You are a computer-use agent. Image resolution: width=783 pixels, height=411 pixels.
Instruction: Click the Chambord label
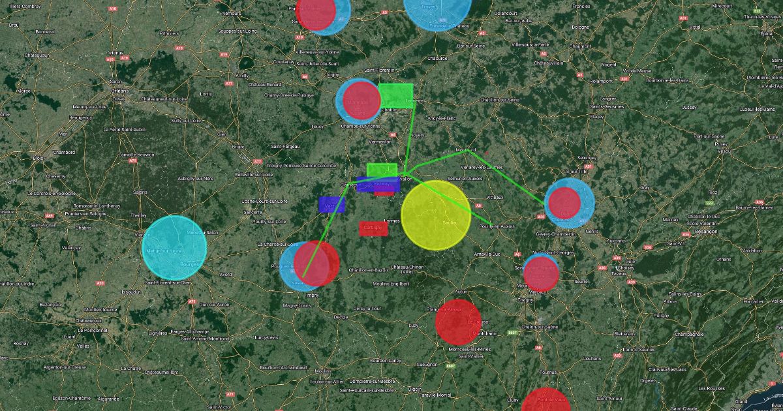click(64, 153)
